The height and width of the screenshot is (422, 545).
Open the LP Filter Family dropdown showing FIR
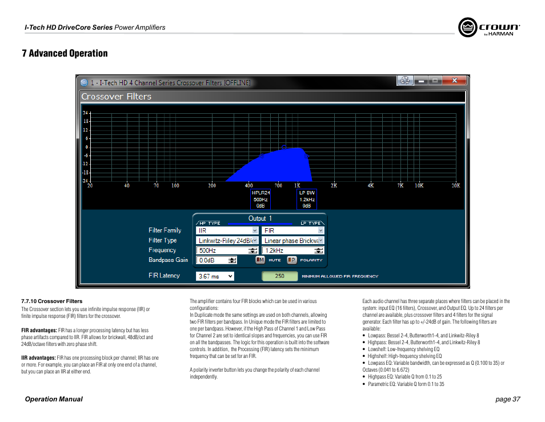tap(293, 230)
